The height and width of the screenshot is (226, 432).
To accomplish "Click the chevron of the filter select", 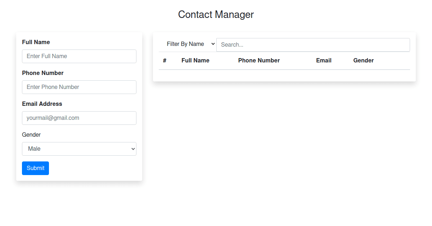I will 212,44.
